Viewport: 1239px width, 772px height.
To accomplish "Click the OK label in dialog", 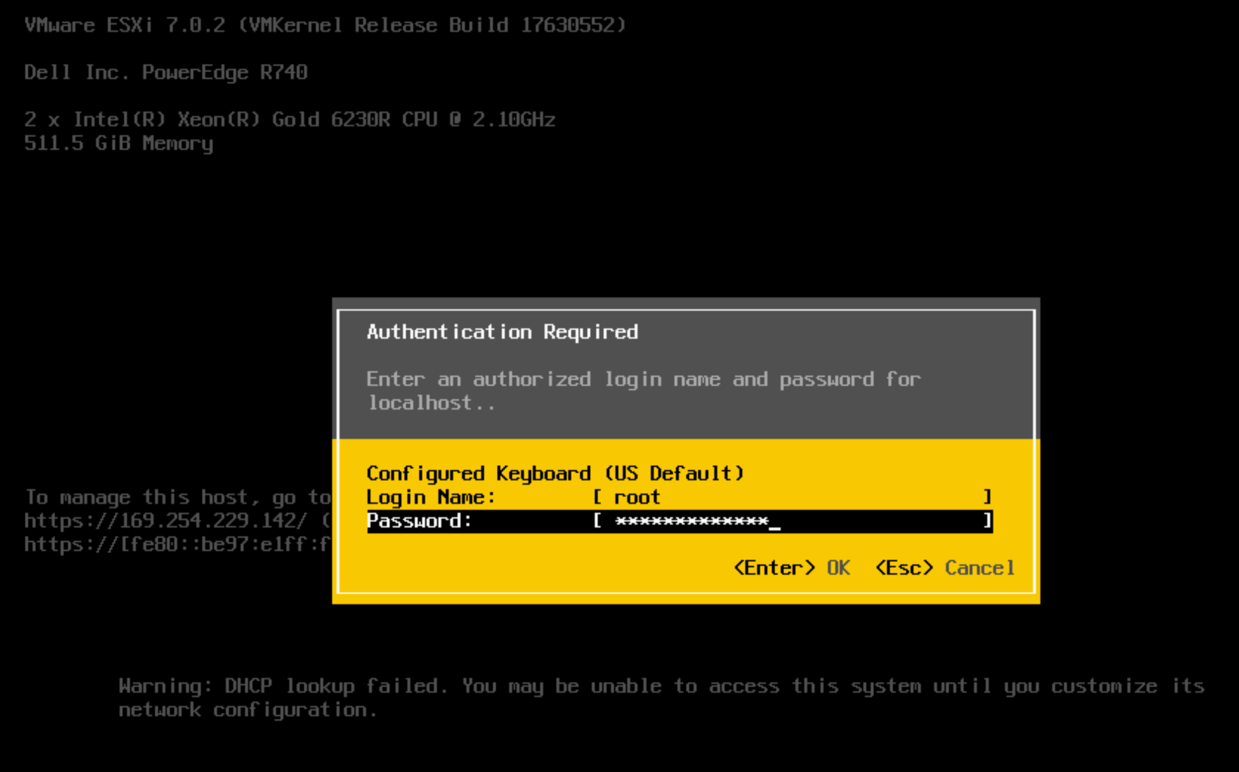I will coord(838,568).
